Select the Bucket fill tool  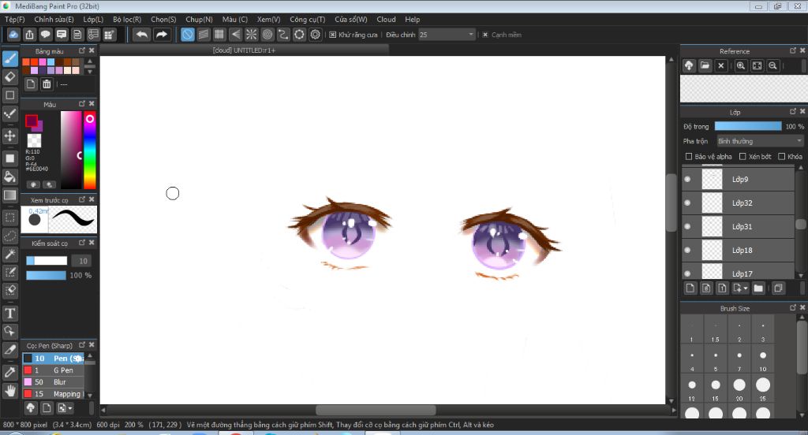click(x=10, y=176)
